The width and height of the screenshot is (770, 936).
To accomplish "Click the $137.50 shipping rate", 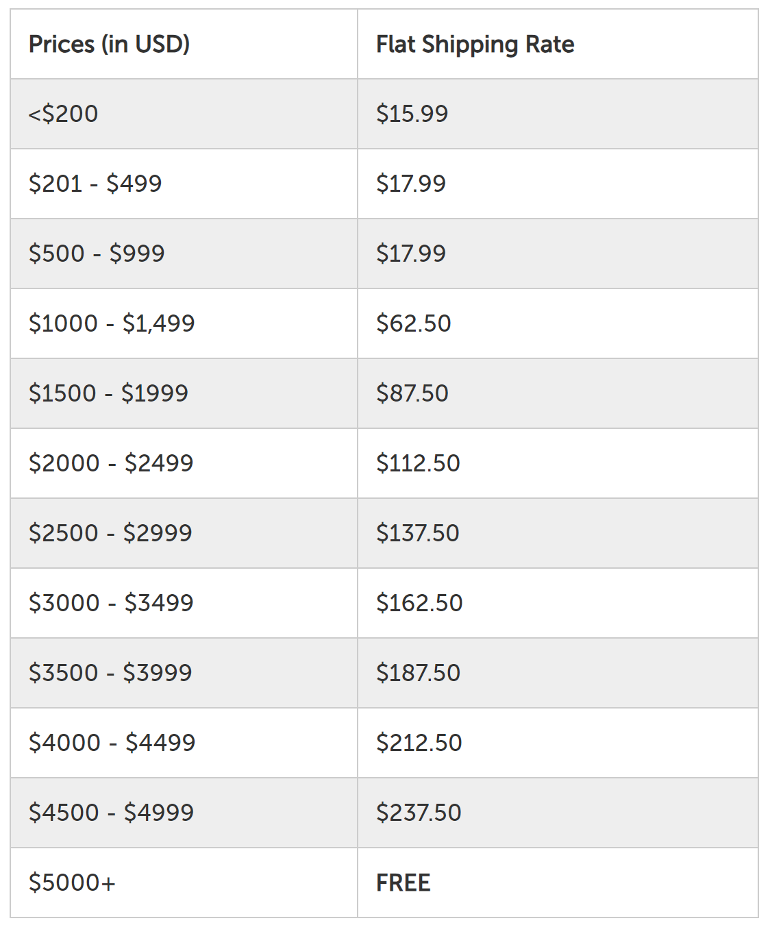I will [417, 533].
